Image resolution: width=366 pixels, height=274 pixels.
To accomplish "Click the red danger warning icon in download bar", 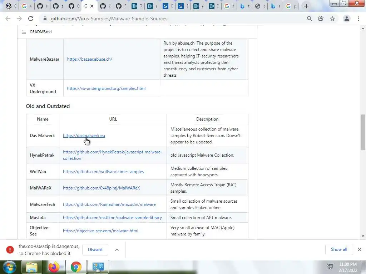I will point(10,249).
